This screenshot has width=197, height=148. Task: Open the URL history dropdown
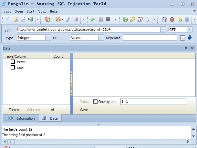pyautogui.click(x=163, y=29)
